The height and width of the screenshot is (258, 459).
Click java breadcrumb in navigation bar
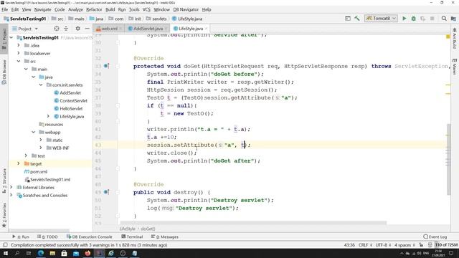coord(96,19)
